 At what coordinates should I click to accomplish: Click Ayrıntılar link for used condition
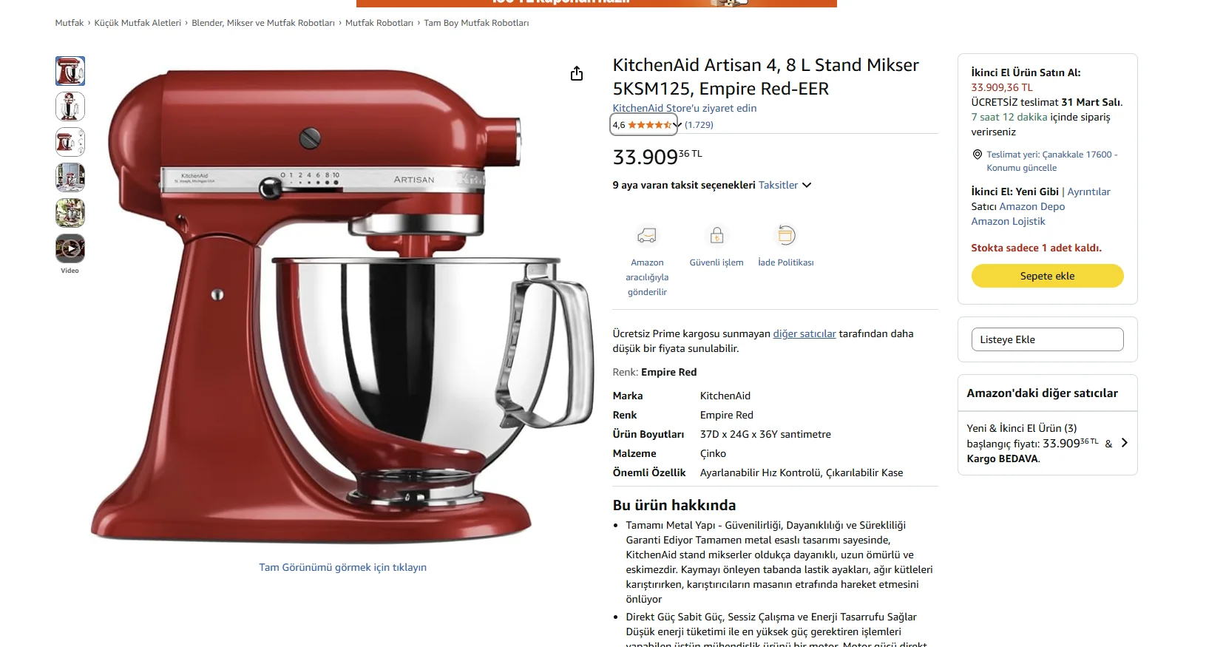1088,192
